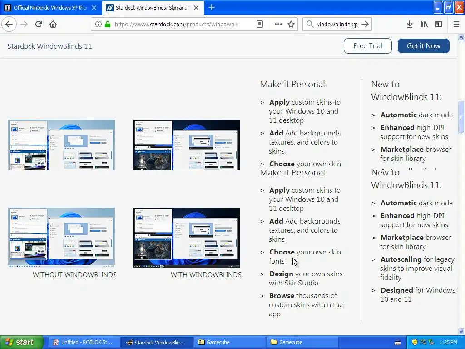Show sidebars icon in toolbar
The width and height of the screenshot is (465, 349).
coord(439,24)
